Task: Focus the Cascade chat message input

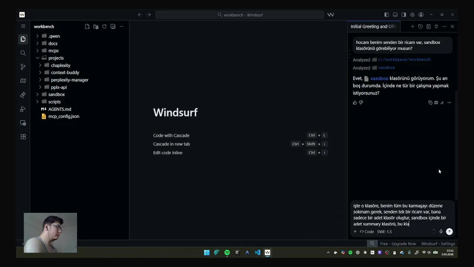Action: (402, 215)
